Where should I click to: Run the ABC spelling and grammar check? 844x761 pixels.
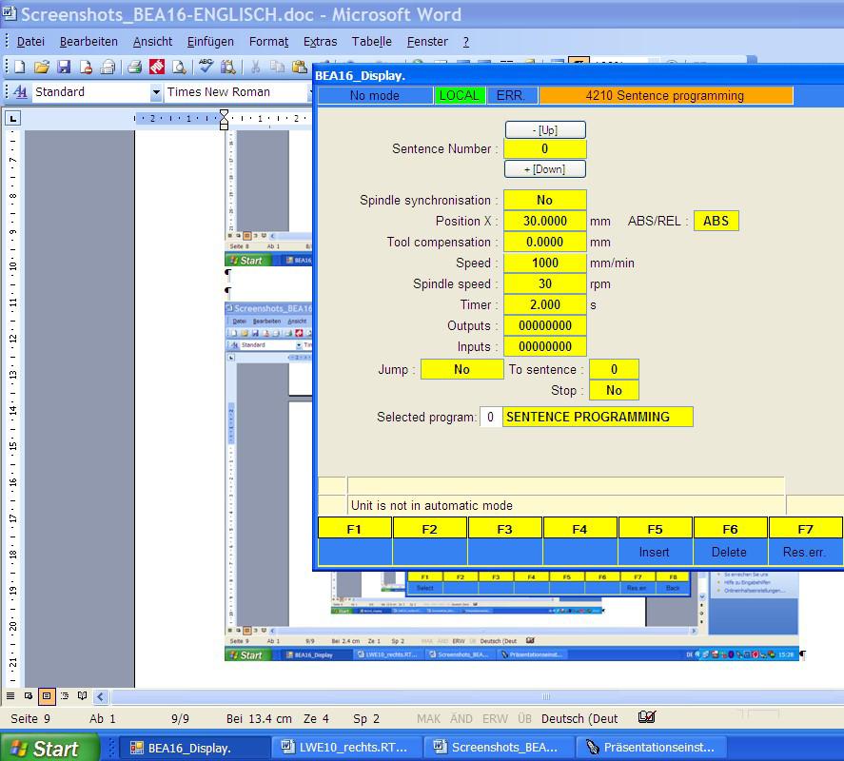point(206,67)
